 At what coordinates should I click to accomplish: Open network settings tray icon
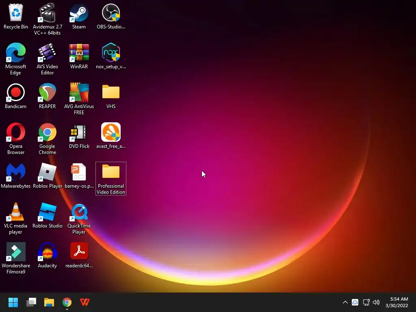[x=366, y=302]
